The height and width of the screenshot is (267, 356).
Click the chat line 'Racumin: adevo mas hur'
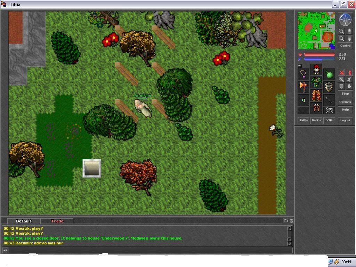(33, 243)
